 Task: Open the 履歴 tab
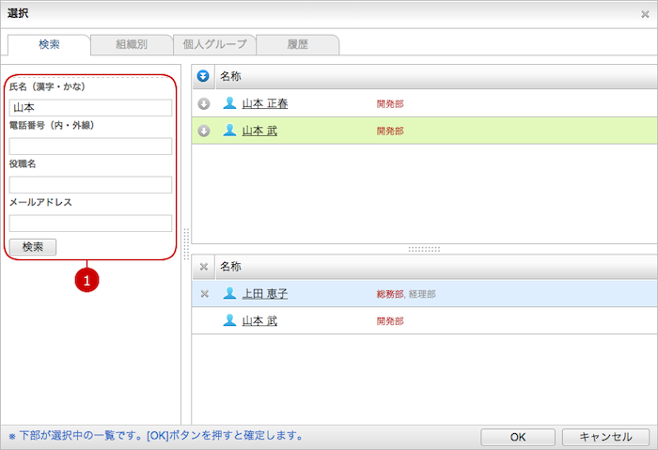click(x=298, y=44)
